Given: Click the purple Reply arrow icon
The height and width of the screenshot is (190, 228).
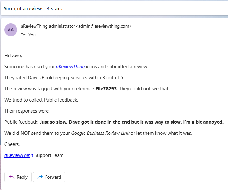Looking at the screenshot, I should coord(12,177).
